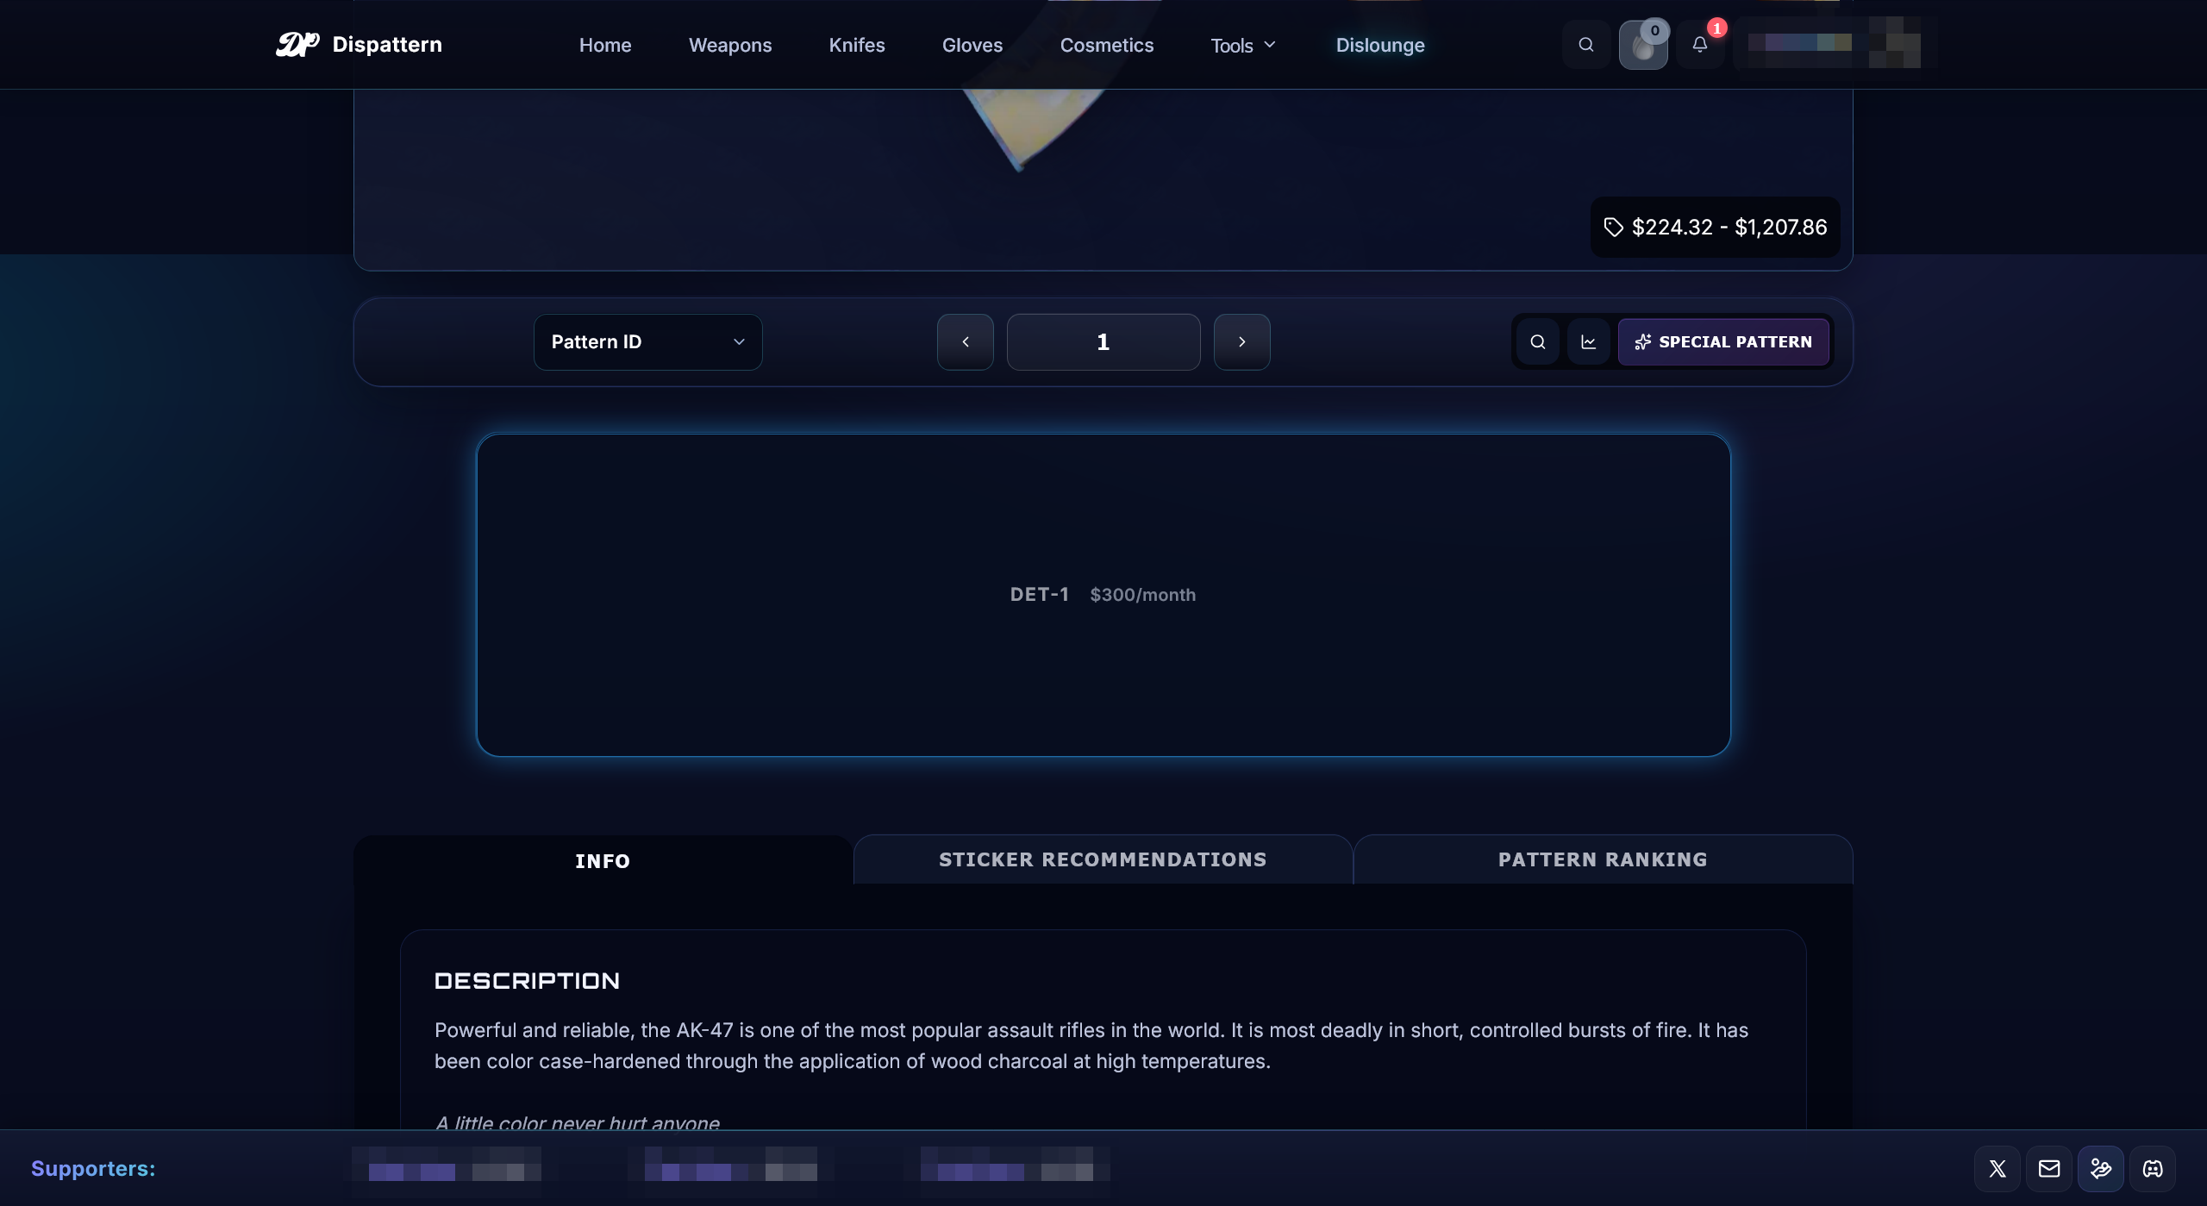Screen dimensions: 2207x1206
Task: Go to next pattern with right chevron
Action: coord(1241,342)
